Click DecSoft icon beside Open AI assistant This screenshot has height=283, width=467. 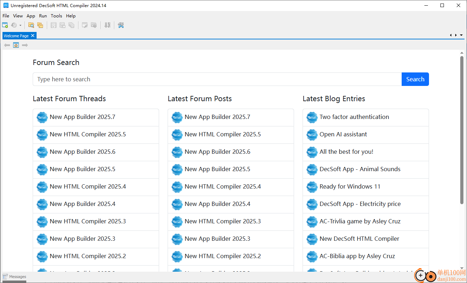pyautogui.click(x=312, y=135)
